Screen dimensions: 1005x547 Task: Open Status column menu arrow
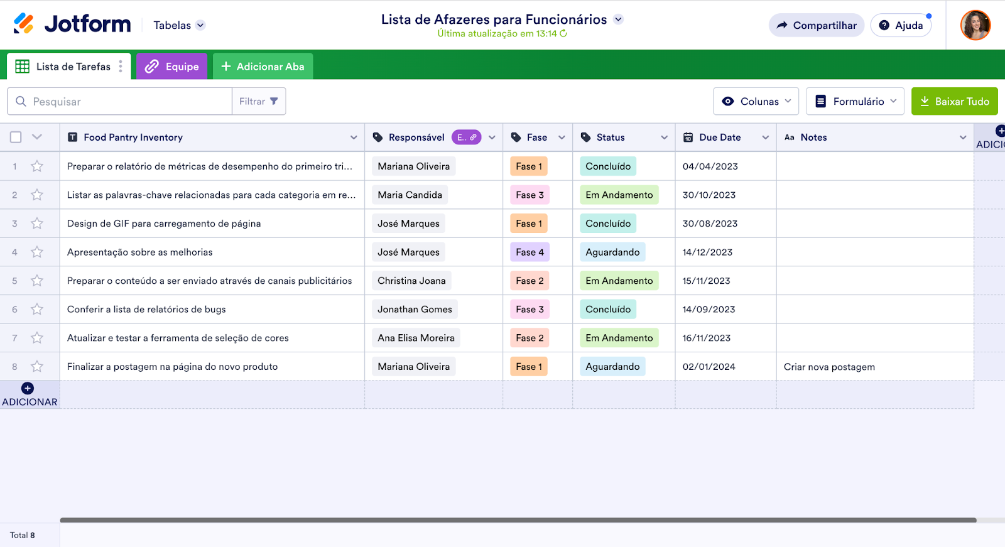(664, 138)
